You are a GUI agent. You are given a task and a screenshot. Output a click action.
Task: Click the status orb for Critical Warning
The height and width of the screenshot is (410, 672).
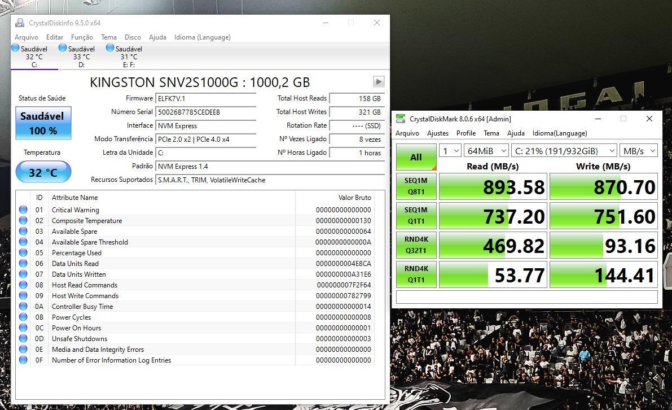click(23, 210)
